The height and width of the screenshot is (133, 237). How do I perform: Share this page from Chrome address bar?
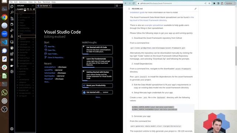(206, 3)
